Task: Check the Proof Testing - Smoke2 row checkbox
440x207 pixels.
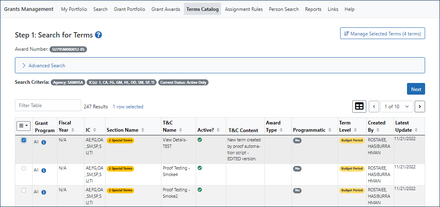Action: tap(24, 190)
